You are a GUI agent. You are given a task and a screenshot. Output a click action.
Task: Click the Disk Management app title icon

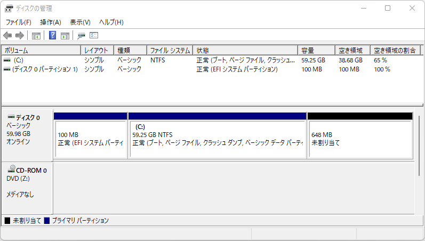point(9,9)
